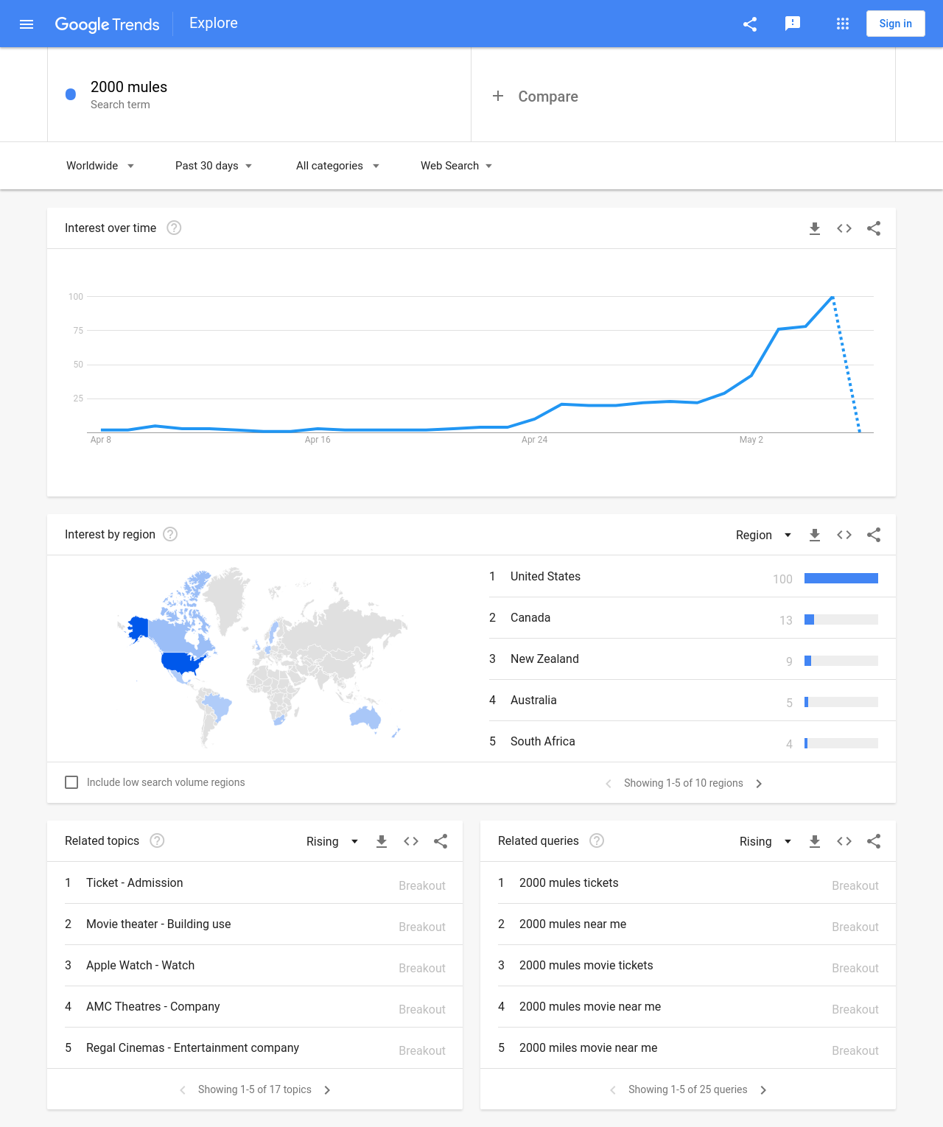Enable Include low search volume regions
This screenshot has width=943, height=1127.
click(x=71, y=782)
